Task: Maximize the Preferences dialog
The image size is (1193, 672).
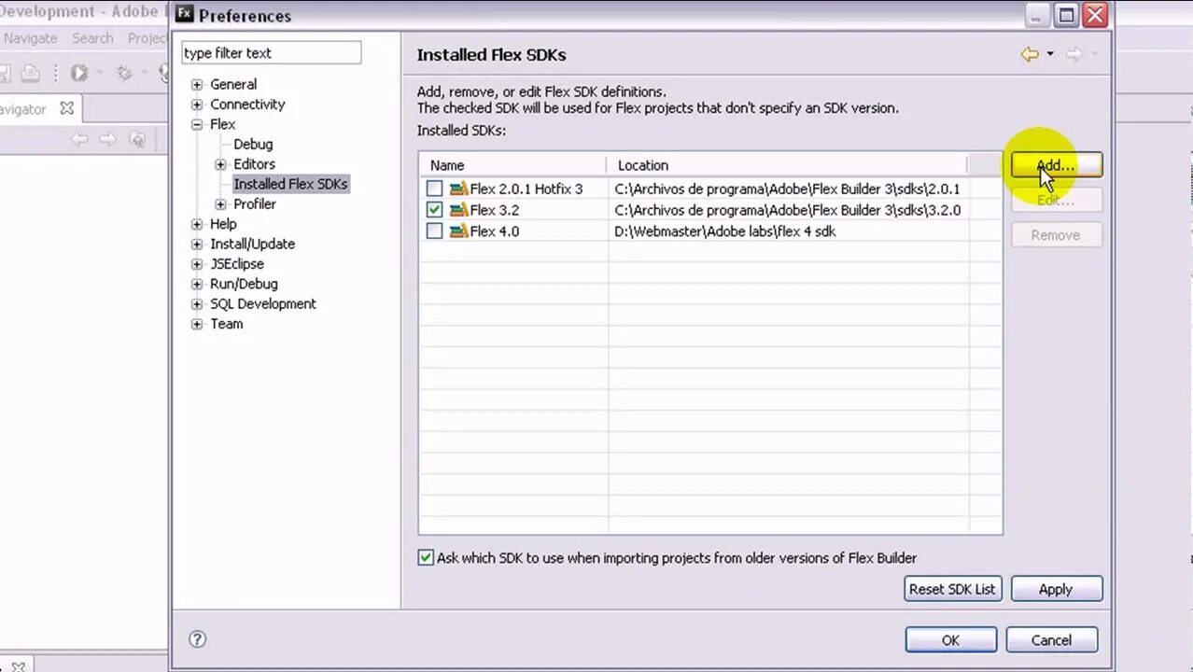Action: (x=1066, y=14)
